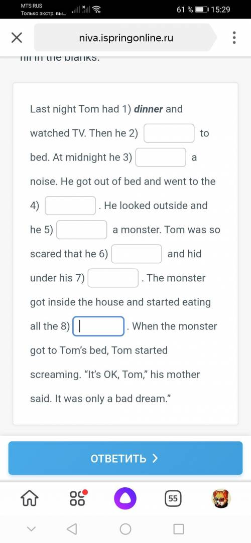Focus blank 2 before 'to bed'
The image size is (251, 543).
tap(169, 133)
